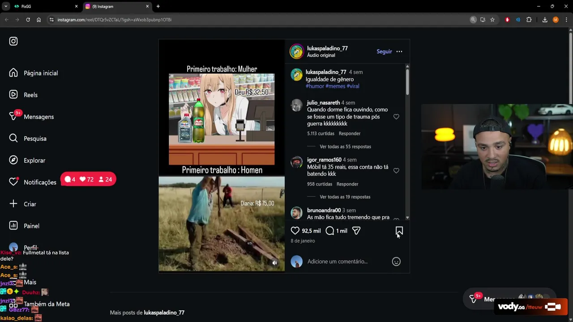Viewport: 573px width, 322px height.
Task: Click the #viral hashtag
Action: pos(353,86)
